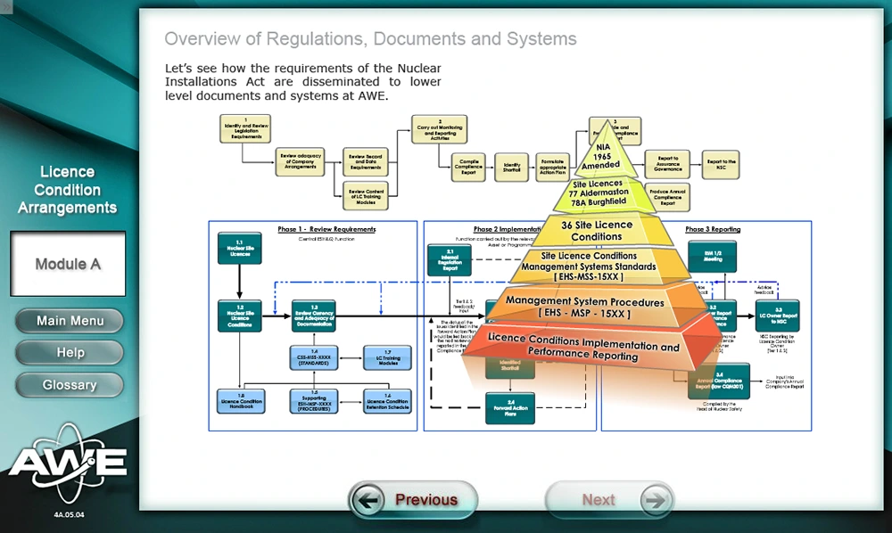892x533 pixels.
Task: Select the 1.7 LC Training Modules box
Action: (386, 358)
